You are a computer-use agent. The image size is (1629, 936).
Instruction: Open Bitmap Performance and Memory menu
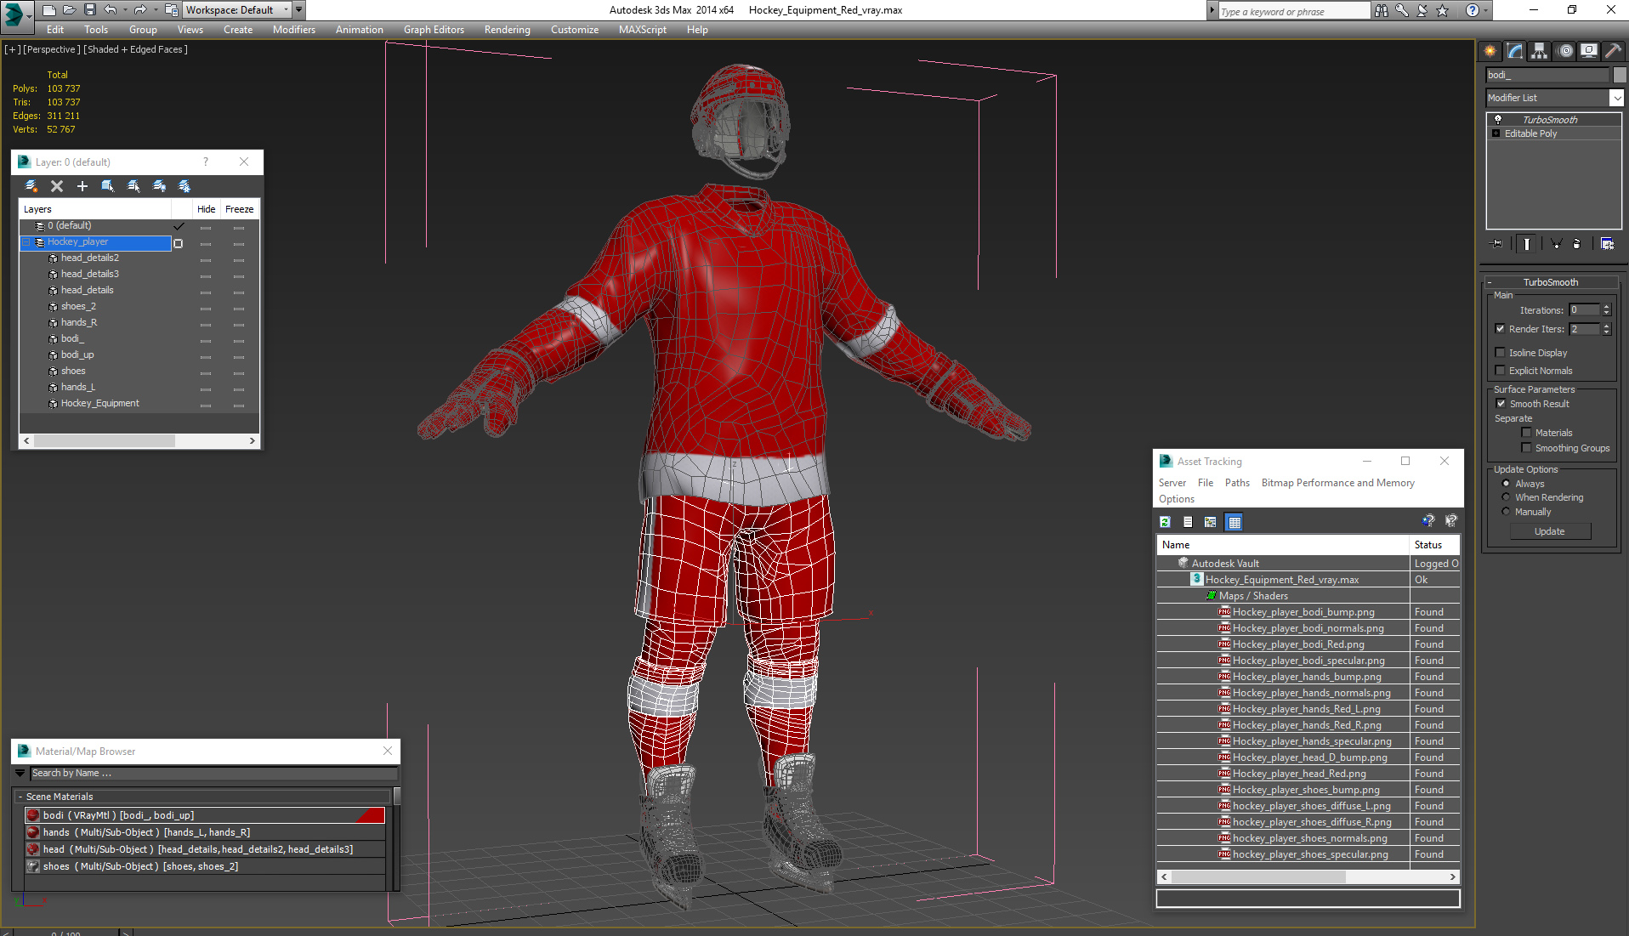(x=1338, y=483)
